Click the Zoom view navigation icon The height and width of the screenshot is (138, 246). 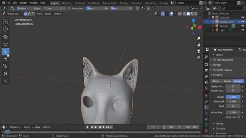click(199, 38)
